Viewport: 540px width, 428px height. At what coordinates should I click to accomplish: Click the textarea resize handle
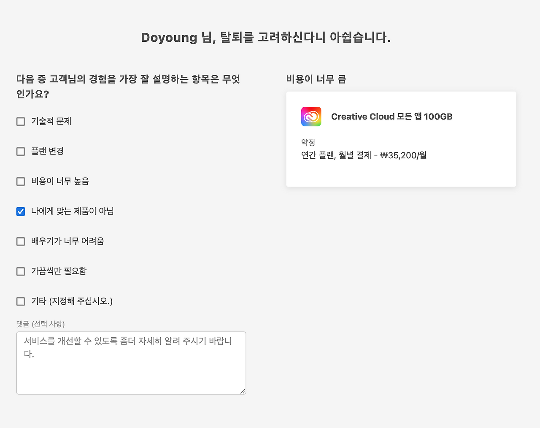(243, 392)
